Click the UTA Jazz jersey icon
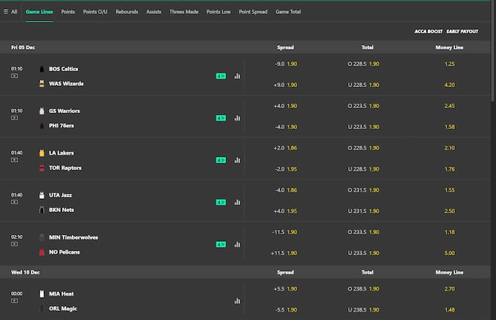This screenshot has width=496, height=320. click(x=42, y=195)
